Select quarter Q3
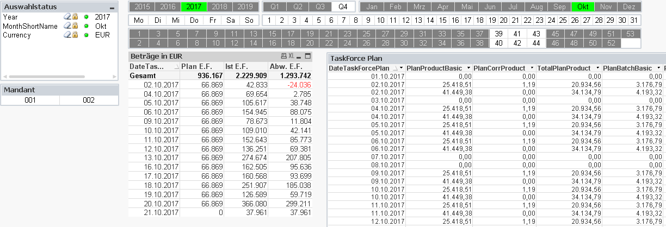This screenshot has height=227, width=666. pos(320,7)
